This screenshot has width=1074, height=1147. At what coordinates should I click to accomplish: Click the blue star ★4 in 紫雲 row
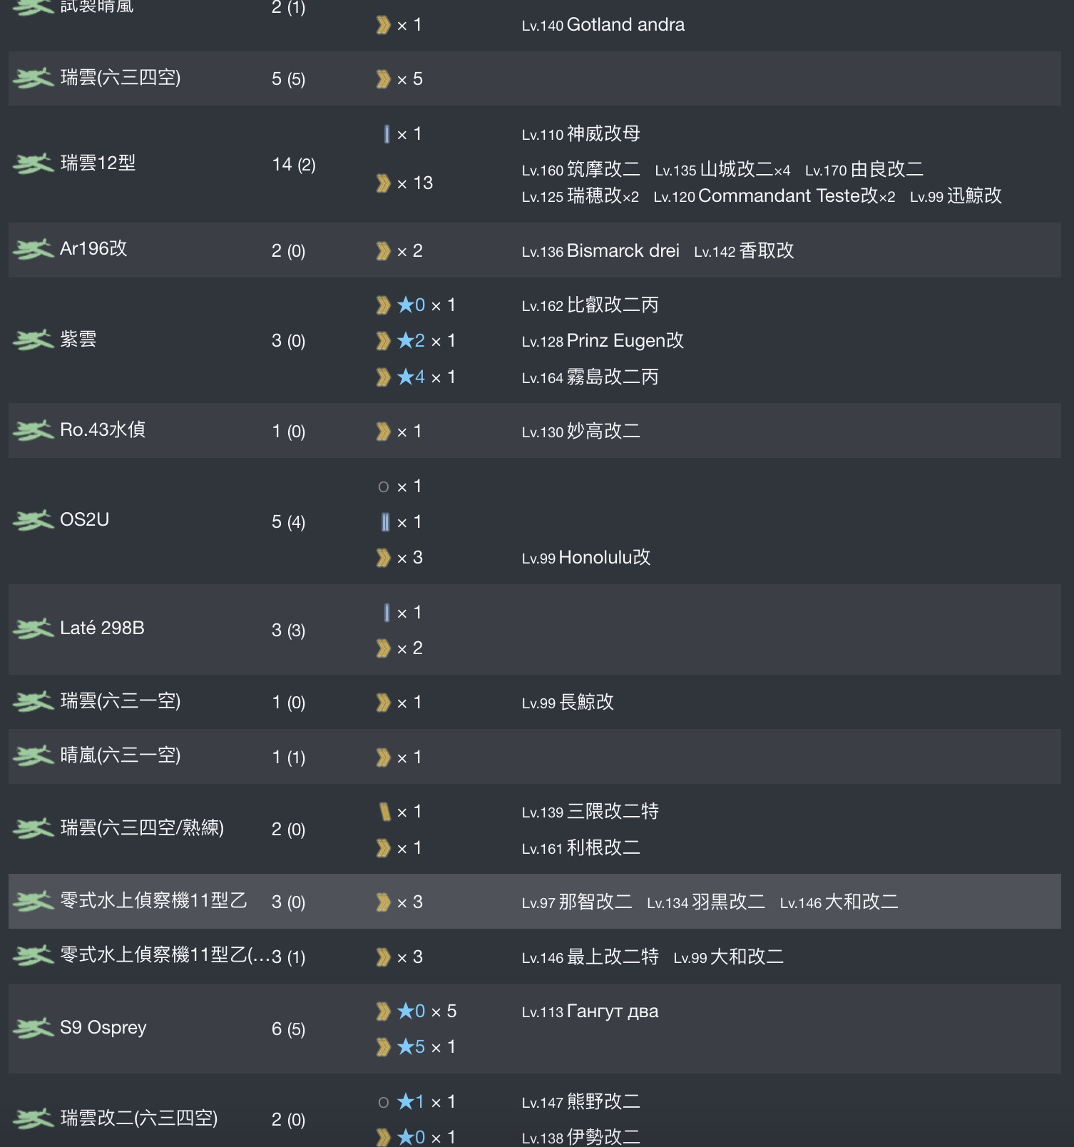point(411,377)
